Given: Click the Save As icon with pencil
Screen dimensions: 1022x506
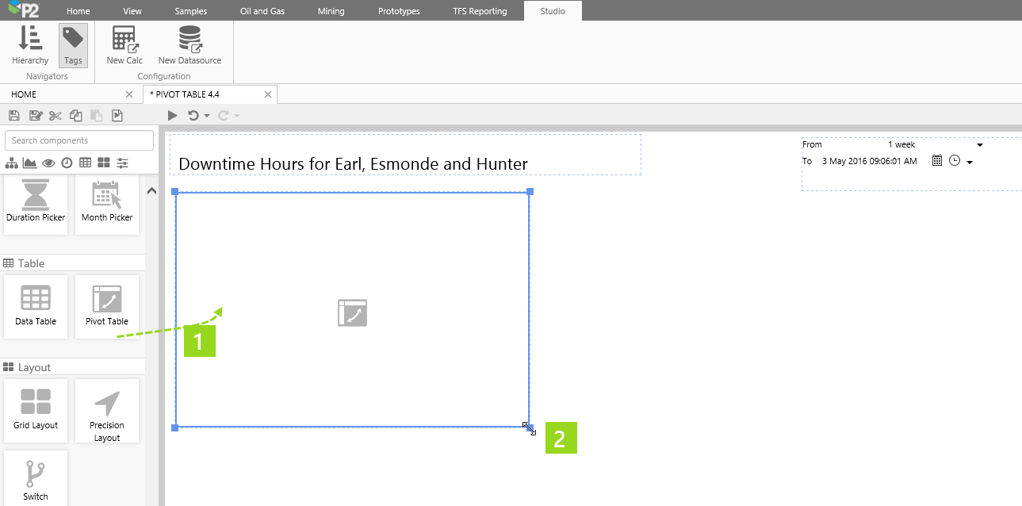Looking at the screenshot, I should pyautogui.click(x=35, y=116).
